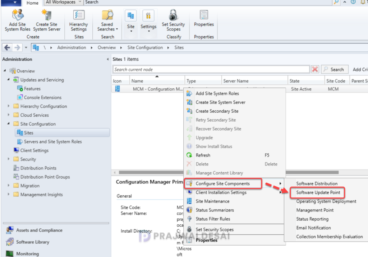Choose Status Filter Rules menu item
Image resolution: width=368 pixels, height=257 pixels.
point(235,219)
